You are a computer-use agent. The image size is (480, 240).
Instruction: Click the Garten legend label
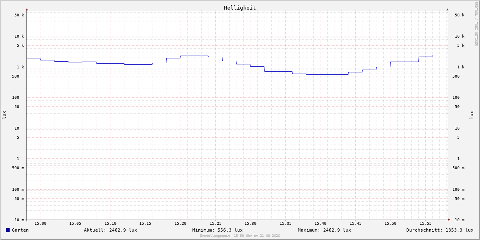click(x=20, y=230)
